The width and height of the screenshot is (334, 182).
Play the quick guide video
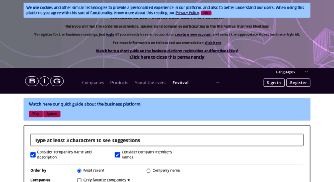point(36,114)
